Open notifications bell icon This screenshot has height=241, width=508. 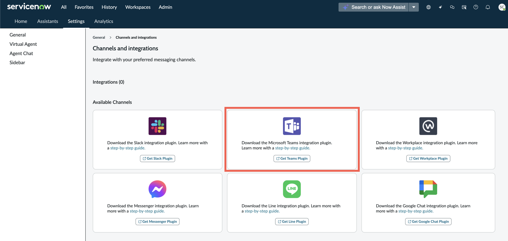point(488,7)
